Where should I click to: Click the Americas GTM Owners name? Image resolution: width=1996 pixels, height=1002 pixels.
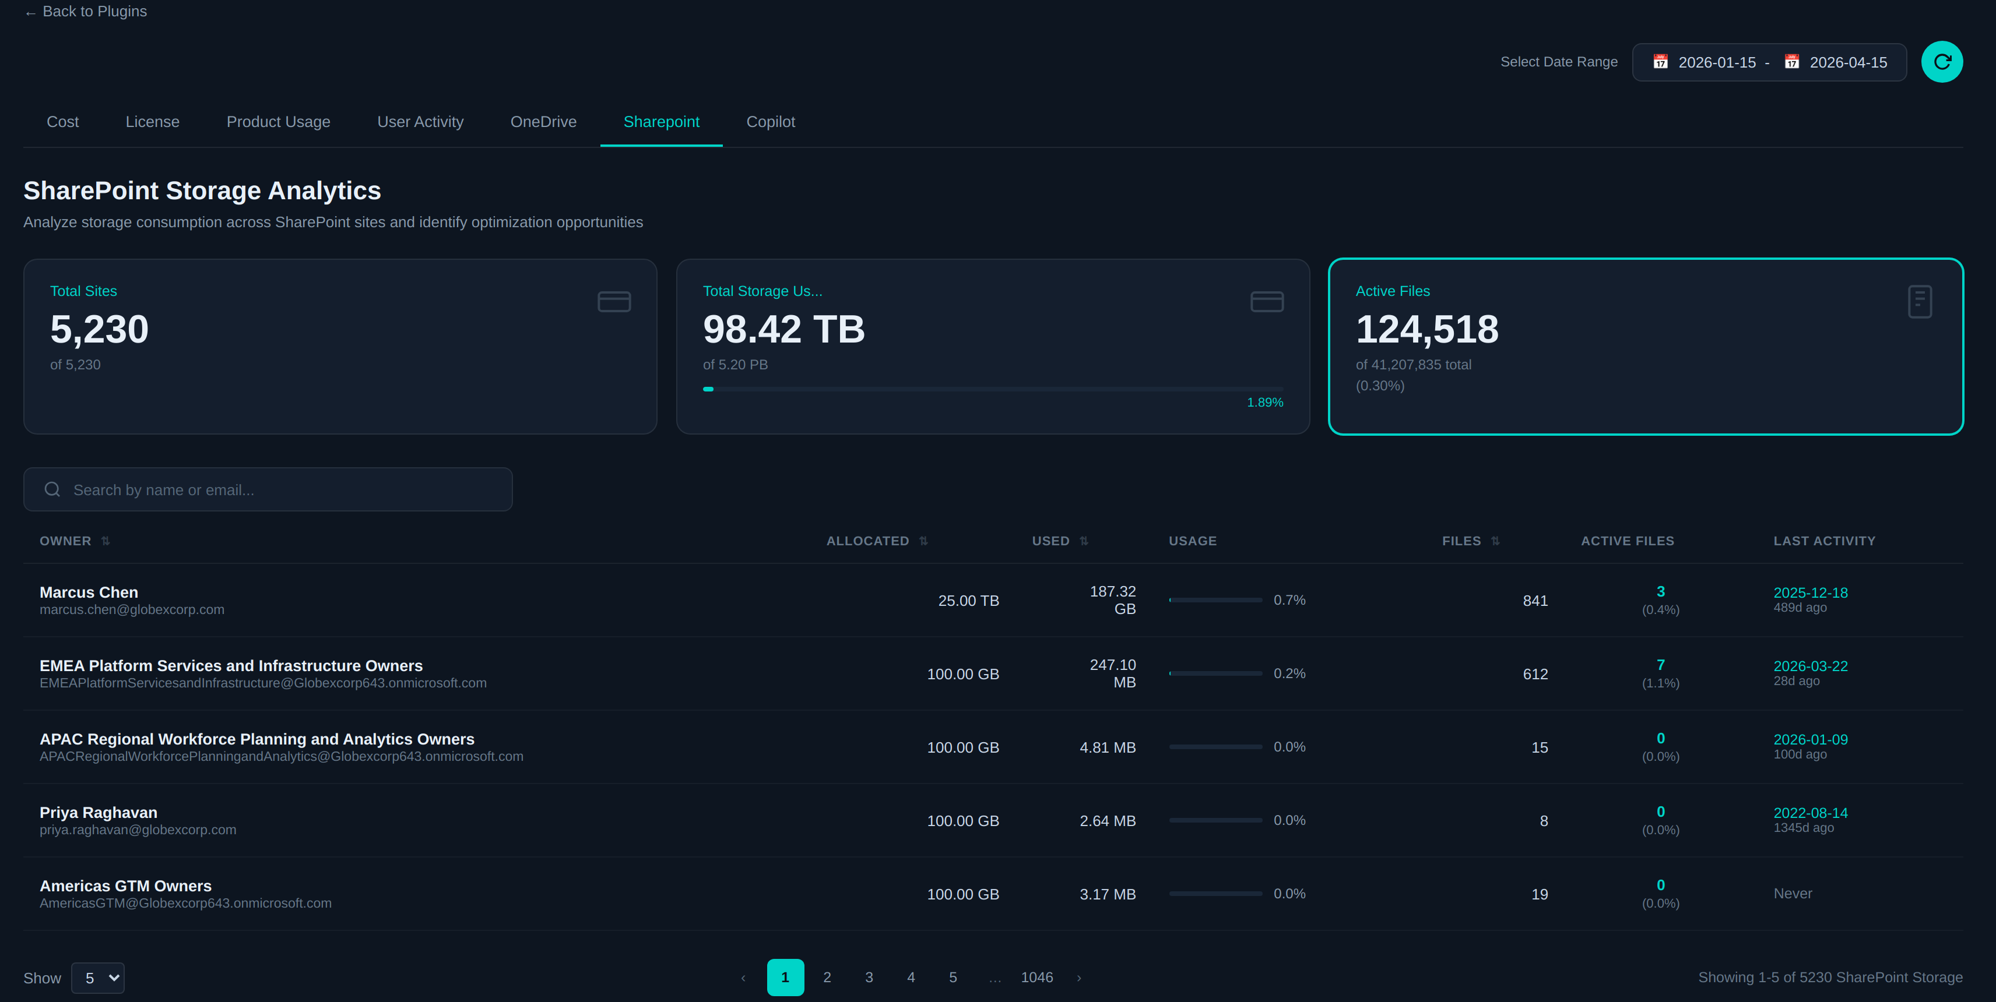[125, 886]
